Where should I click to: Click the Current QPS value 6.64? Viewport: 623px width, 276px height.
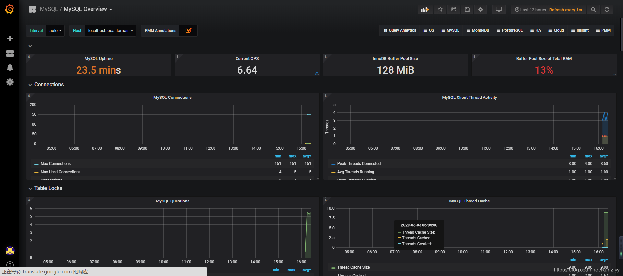[x=247, y=70]
